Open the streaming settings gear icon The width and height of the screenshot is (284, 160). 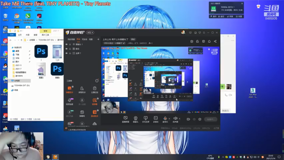pos(200,119)
